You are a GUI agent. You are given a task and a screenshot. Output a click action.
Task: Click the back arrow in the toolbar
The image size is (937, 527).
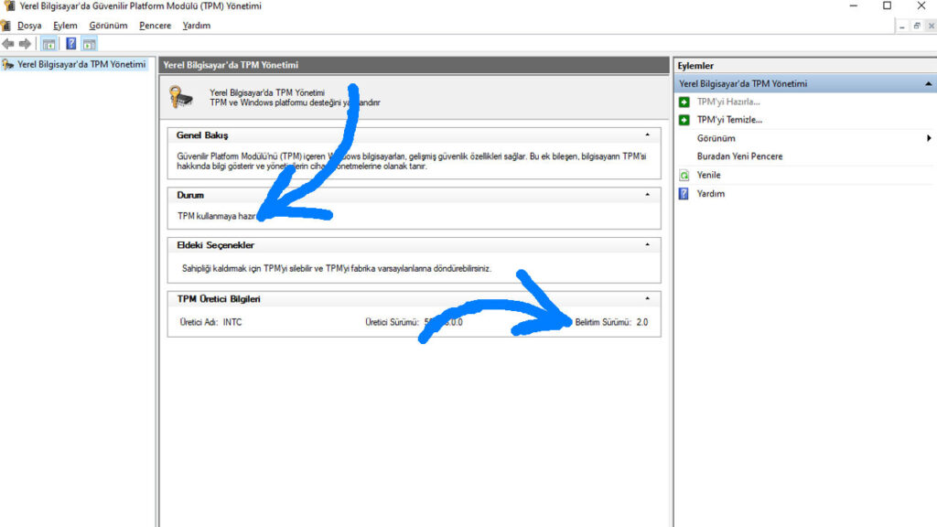(8, 44)
